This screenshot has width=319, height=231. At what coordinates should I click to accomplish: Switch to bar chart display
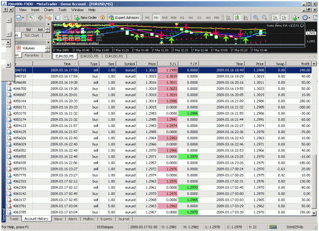(x=228, y=18)
